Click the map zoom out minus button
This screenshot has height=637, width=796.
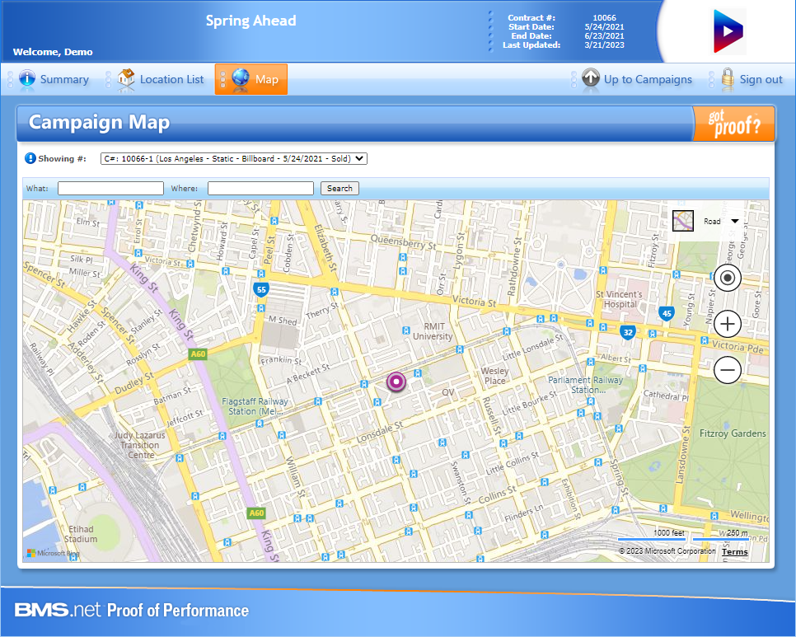coord(728,371)
